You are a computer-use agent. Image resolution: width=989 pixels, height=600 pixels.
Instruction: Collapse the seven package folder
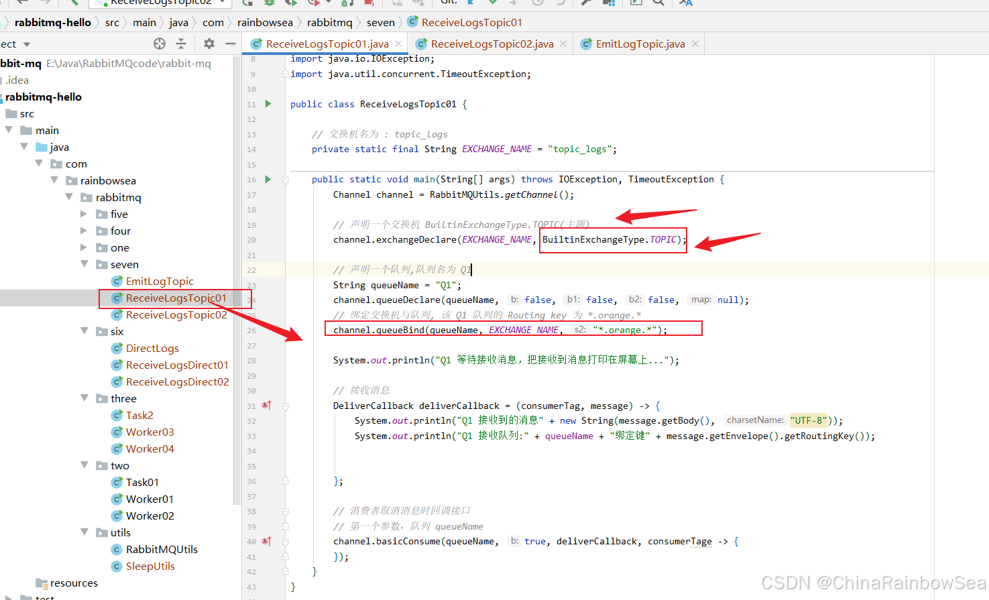84,264
